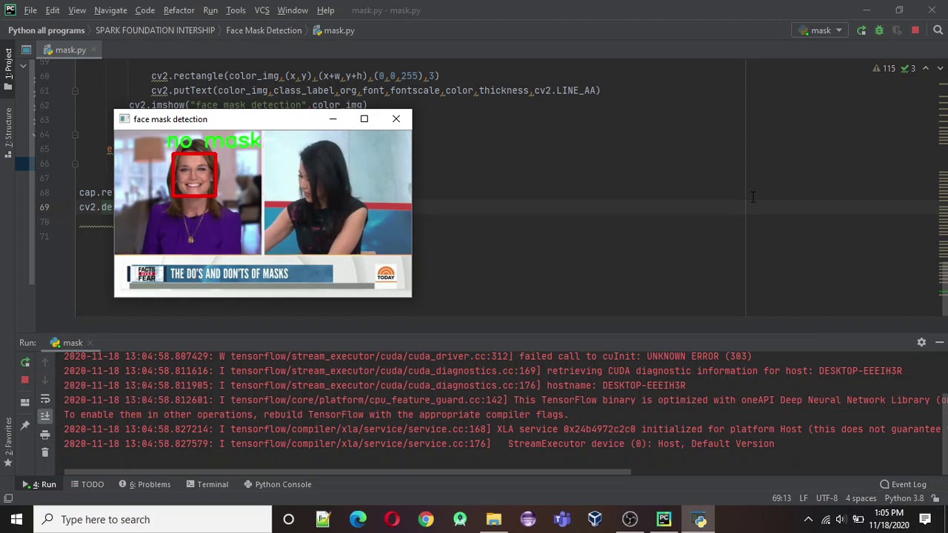Screen dimensions: 948x533
Task: Rerun mask in Run panel
Action: pyautogui.click(x=25, y=362)
